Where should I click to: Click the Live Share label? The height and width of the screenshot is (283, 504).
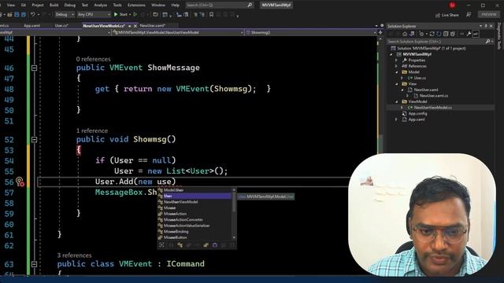coord(450,15)
